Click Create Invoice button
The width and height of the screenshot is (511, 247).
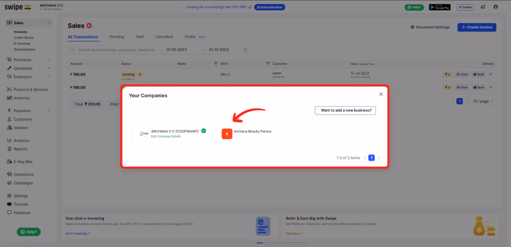click(477, 27)
